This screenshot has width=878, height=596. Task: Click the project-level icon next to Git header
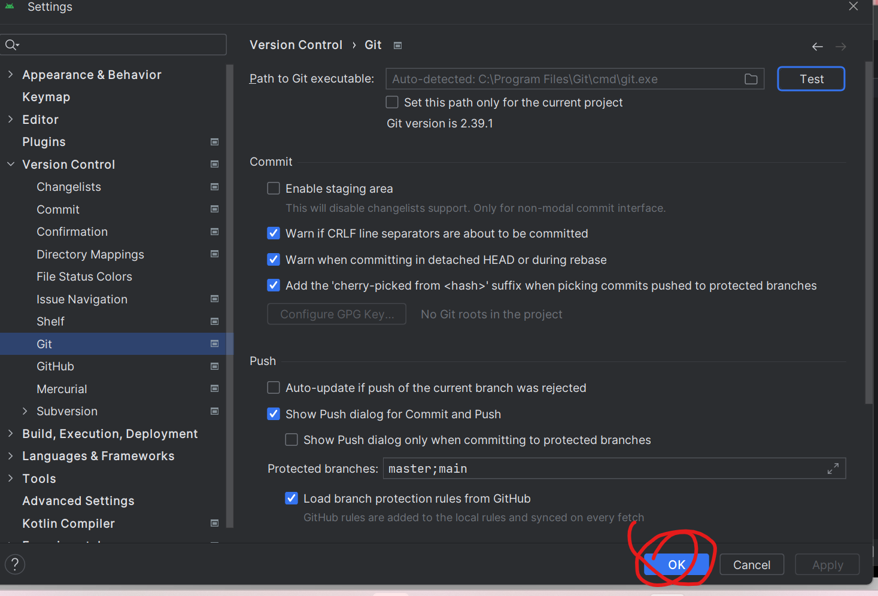(x=397, y=45)
